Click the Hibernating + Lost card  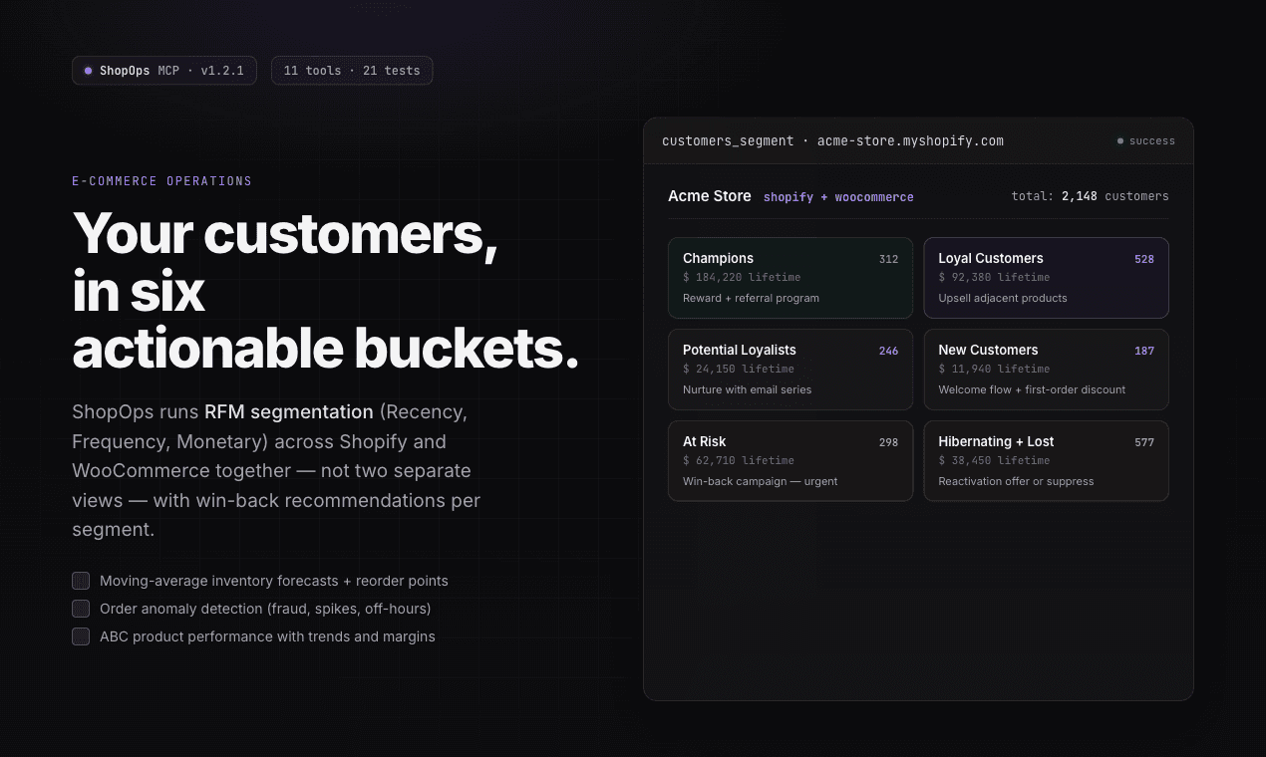pos(1046,461)
